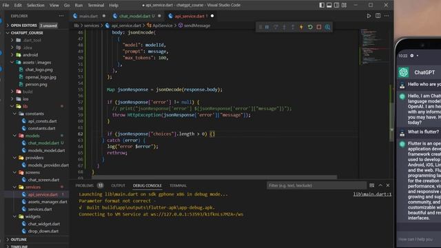
Task: Expand the ios folder
Action: [25, 99]
